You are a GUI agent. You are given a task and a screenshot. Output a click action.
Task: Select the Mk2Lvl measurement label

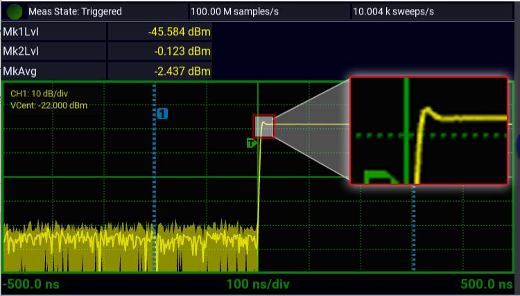coord(19,51)
